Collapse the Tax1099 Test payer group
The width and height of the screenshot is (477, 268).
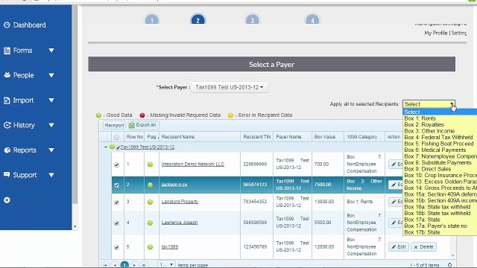[106, 147]
